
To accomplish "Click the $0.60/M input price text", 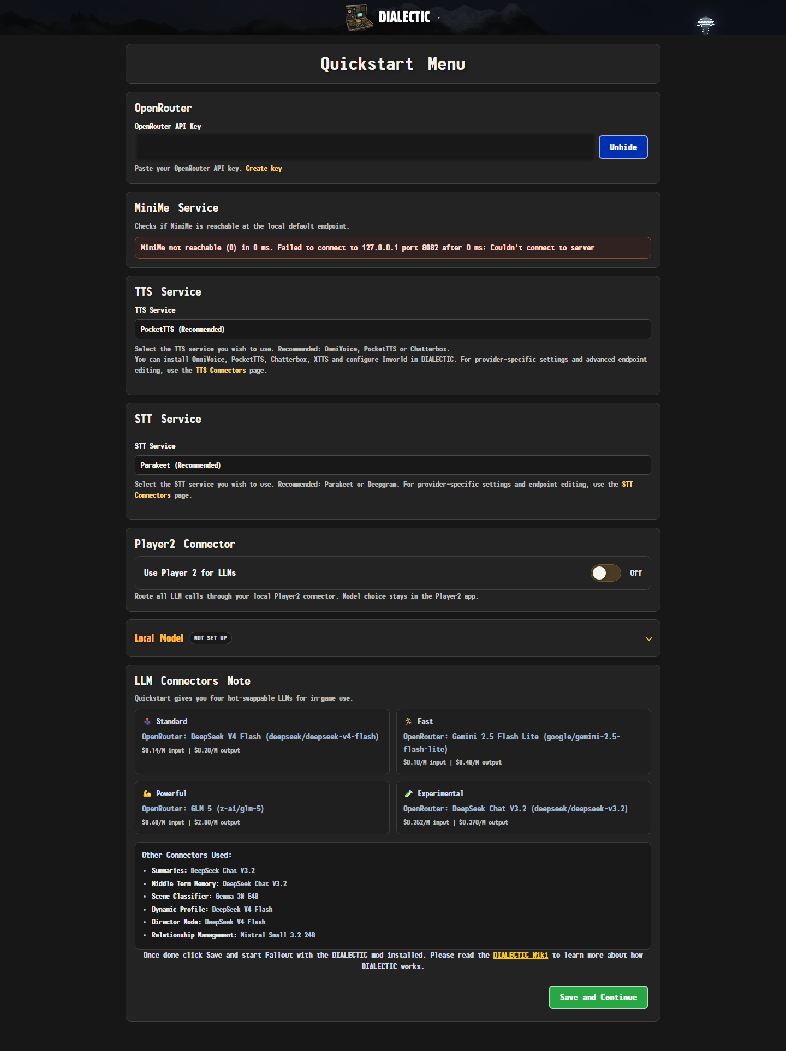I will [x=163, y=822].
